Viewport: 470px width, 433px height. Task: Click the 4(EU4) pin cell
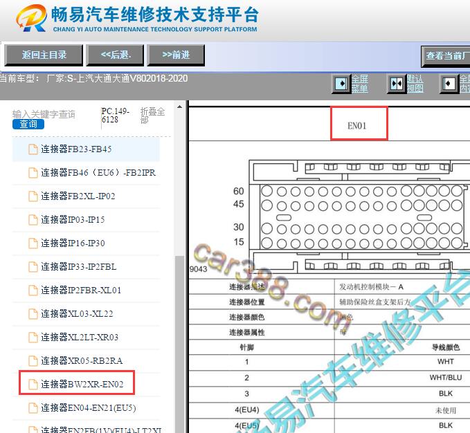(246, 409)
